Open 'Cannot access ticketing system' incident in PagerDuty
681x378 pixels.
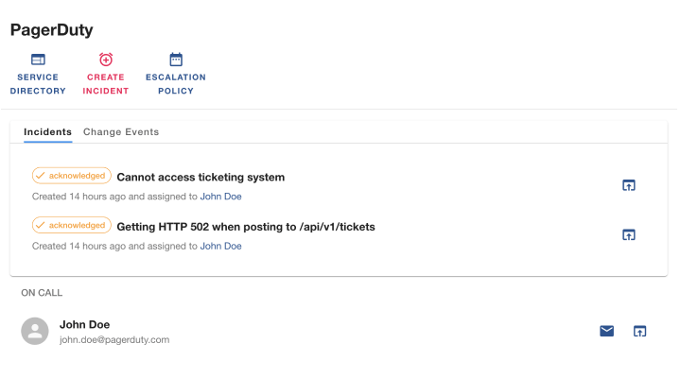click(628, 185)
